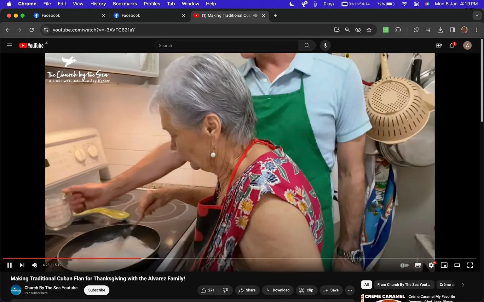Enter full screen mode

click(x=470, y=265)
